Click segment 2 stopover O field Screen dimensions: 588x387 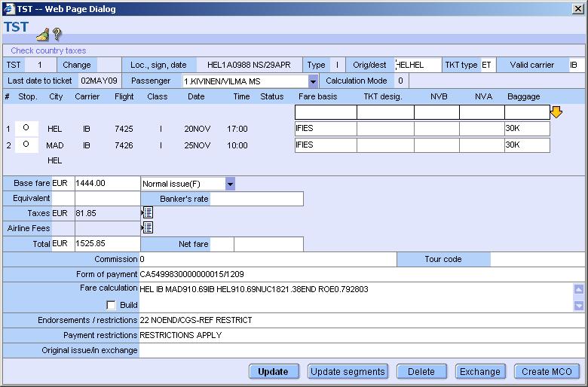pos(26,145)
